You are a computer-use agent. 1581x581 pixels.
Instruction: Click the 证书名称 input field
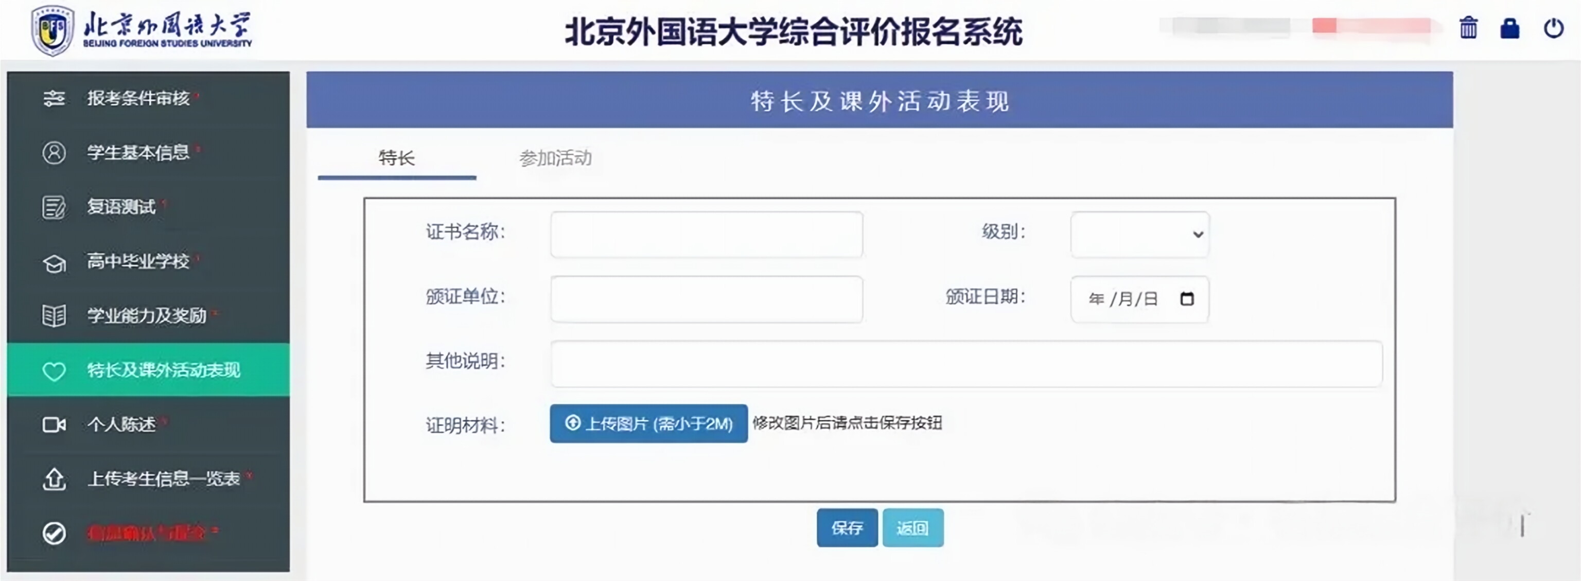[x=707, y=234]
